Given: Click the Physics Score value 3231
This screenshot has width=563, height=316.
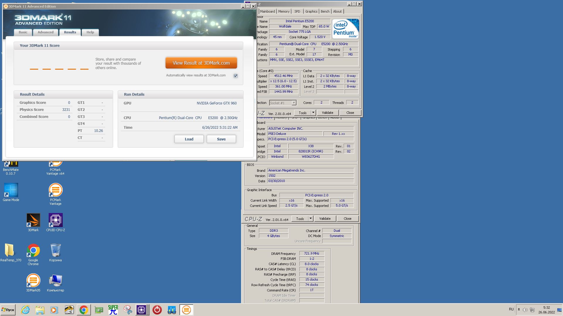Looking at the screenshot, I should click(66, 110).
